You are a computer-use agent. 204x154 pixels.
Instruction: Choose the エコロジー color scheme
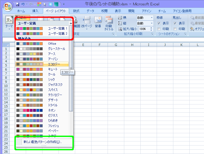pos(42,64)
